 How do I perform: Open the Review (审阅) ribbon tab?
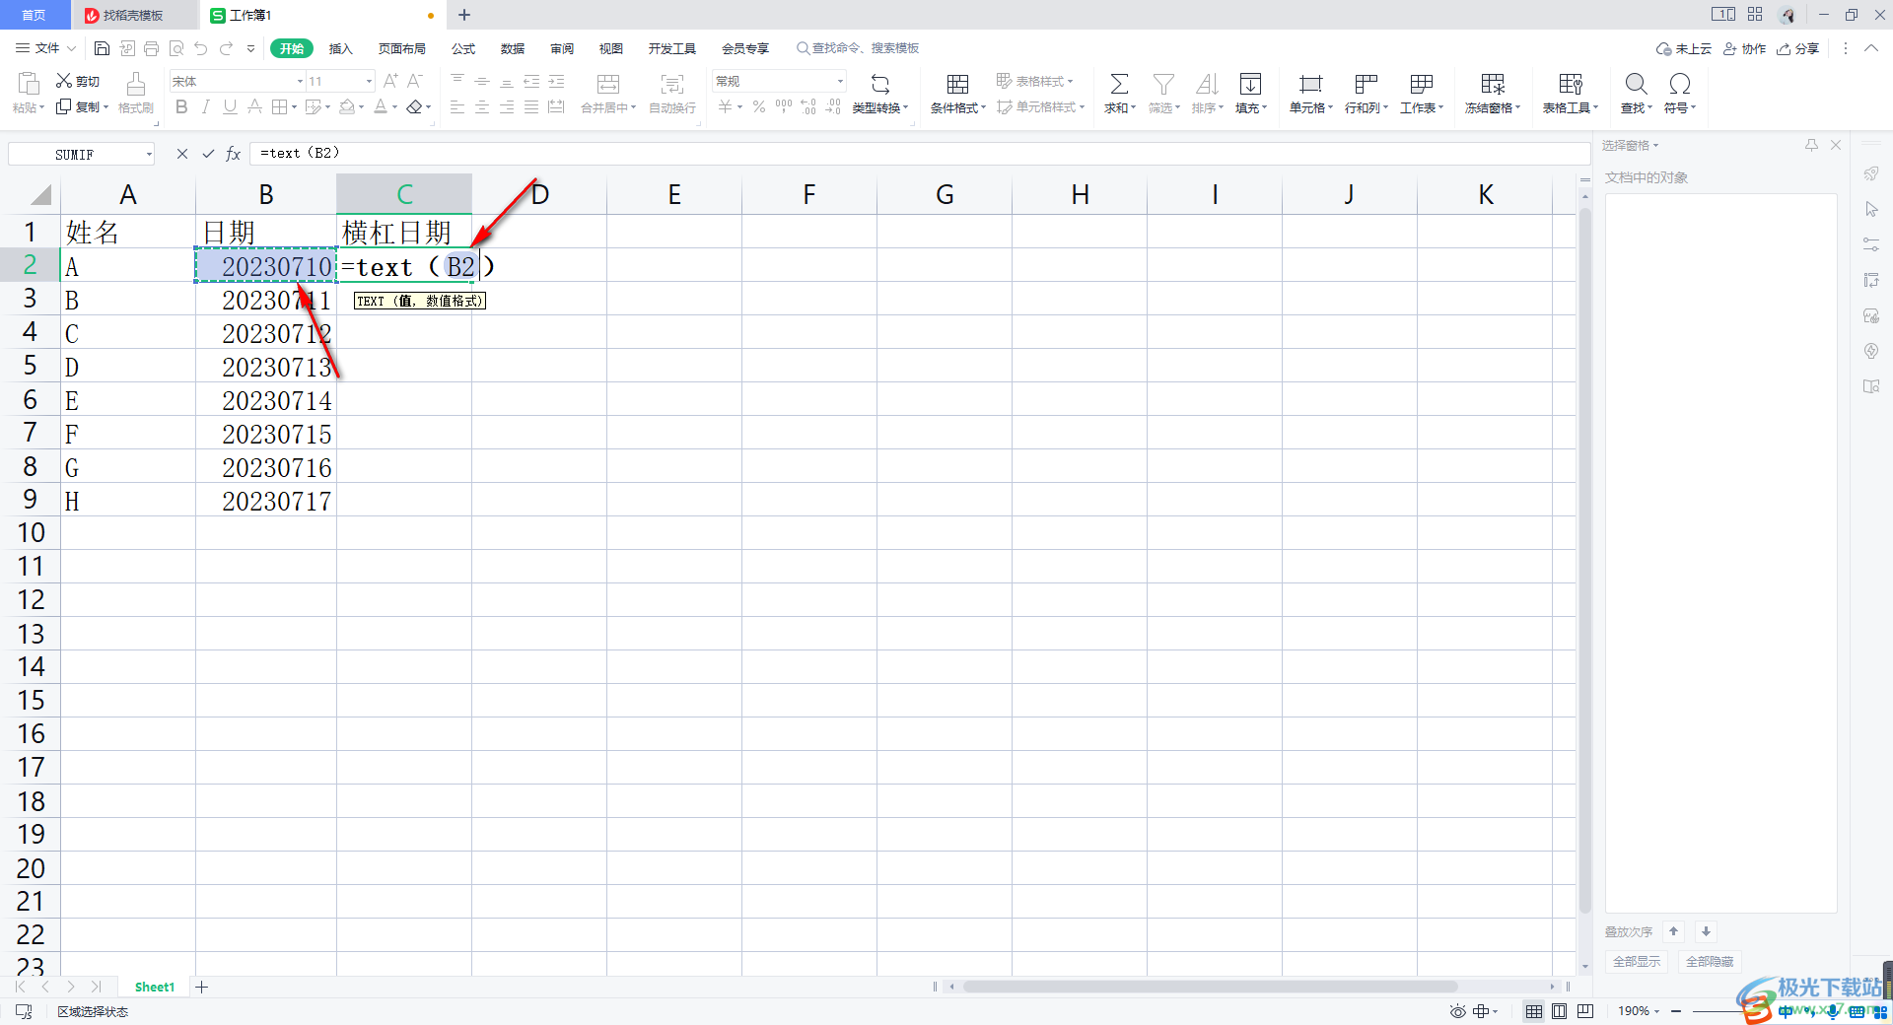coord(562,48)
